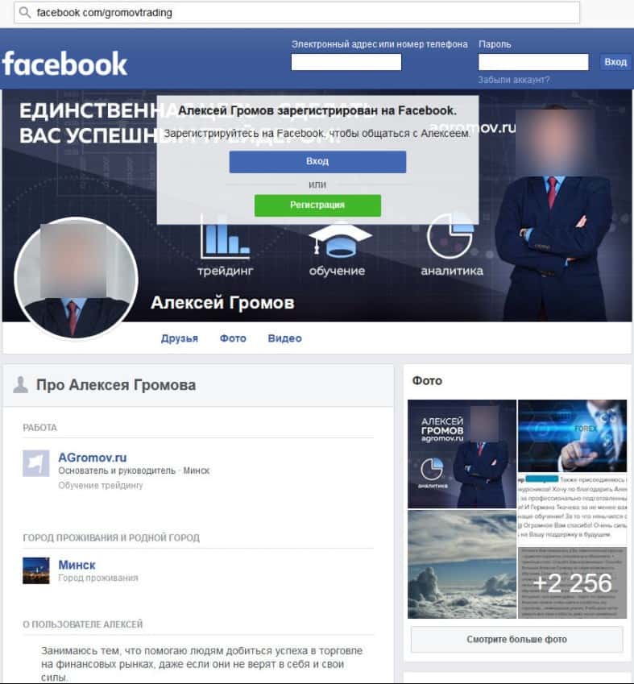Click the AGromov.ru flag page icon
The width and height of the screenshot is (634, 684).
[35, 463]
